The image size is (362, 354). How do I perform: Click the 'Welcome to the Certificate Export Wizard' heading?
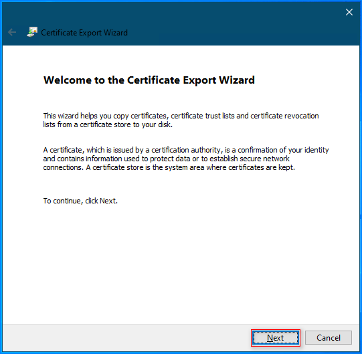149,80
